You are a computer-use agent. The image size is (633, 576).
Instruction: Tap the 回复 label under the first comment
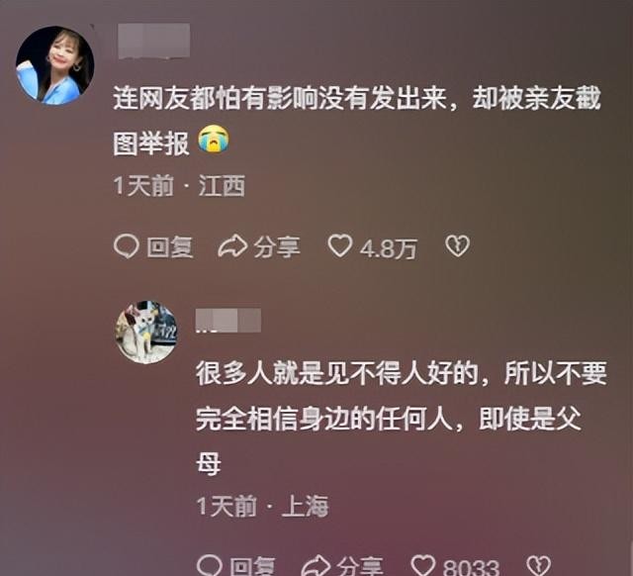coord(169,247)
